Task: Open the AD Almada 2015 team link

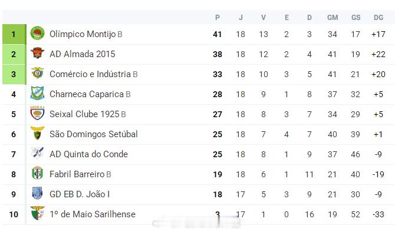Action: (x=83, y=54)
